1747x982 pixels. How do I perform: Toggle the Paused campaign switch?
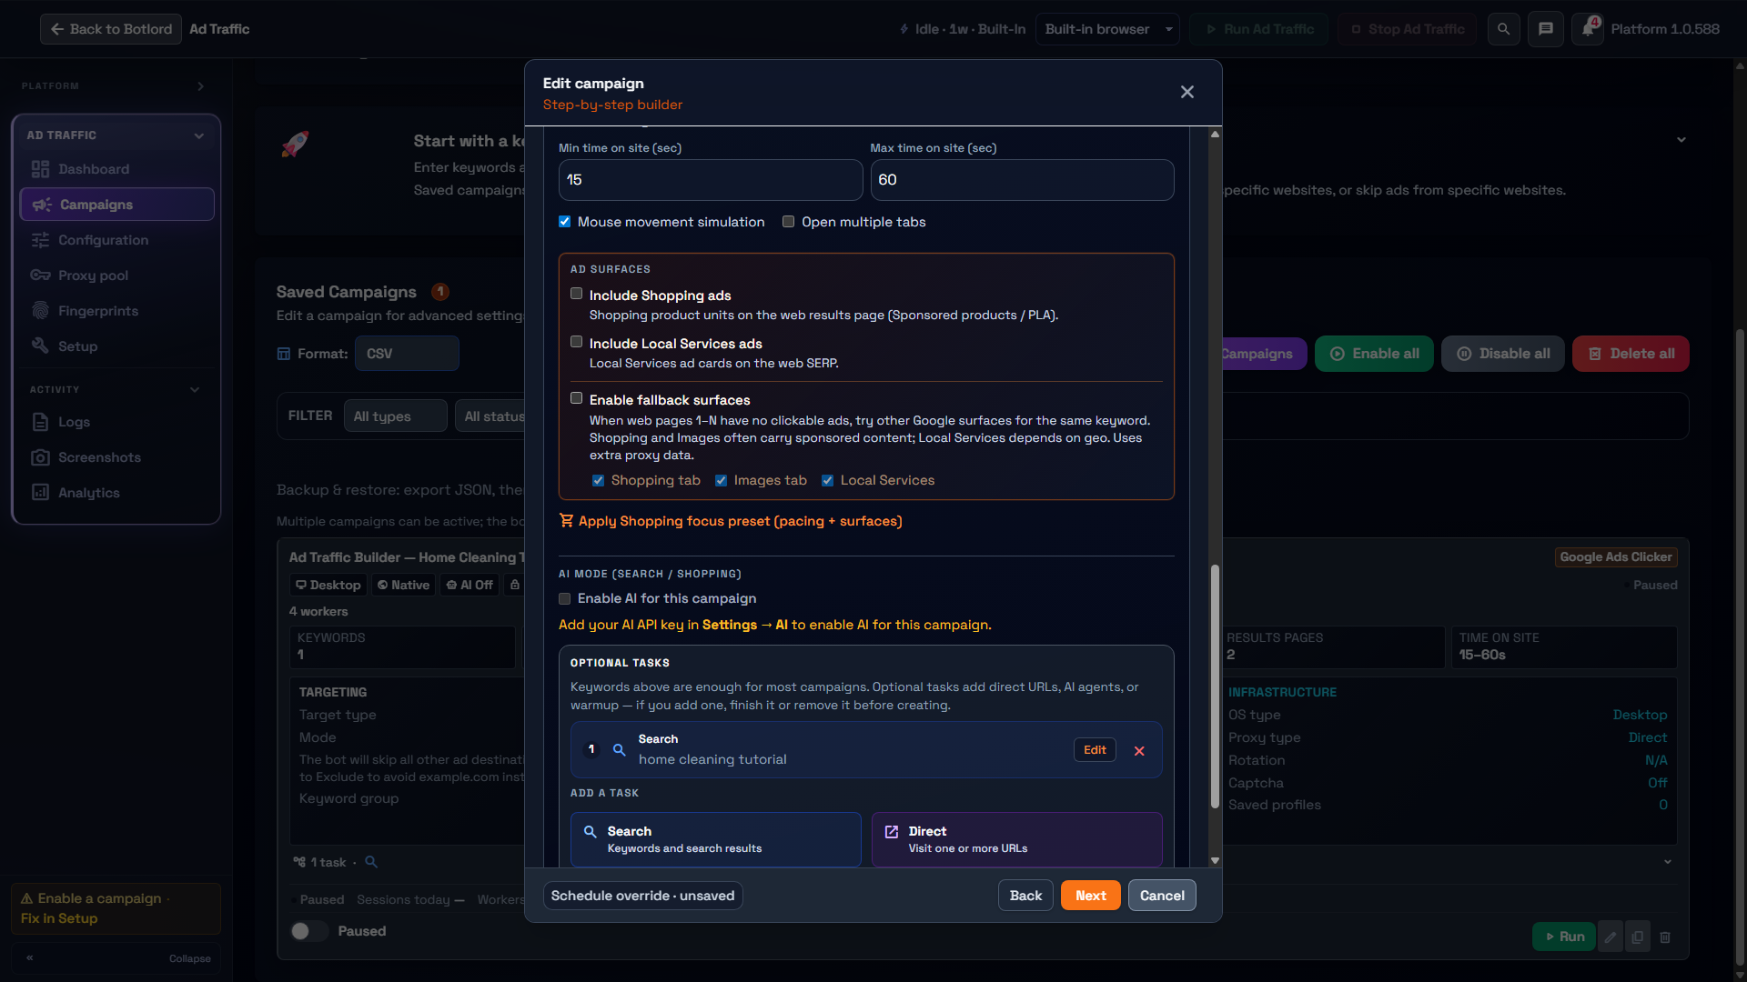[x=309, y=931]
